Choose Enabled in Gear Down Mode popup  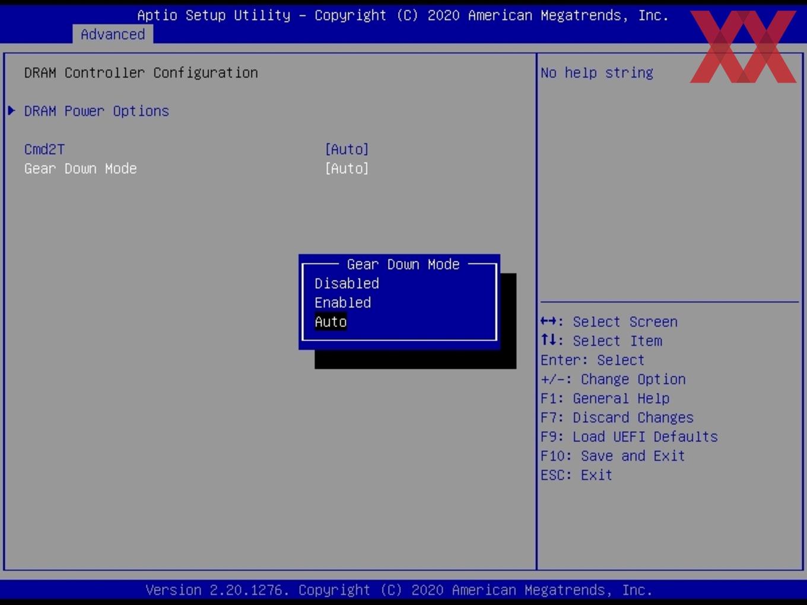pyautogui.click(x=342, y=302)
